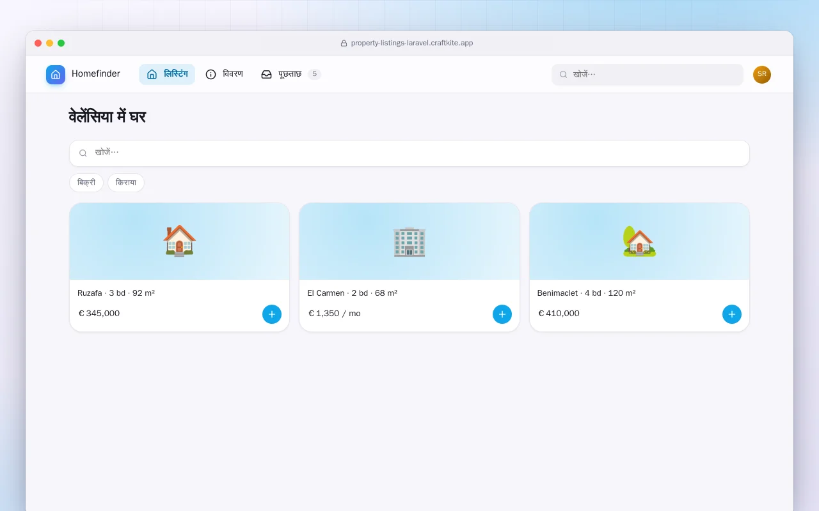Click the text "El Carmen · 2 bd · 68 m²"
This screenshot has height=511, width=819.
(352, 293)
